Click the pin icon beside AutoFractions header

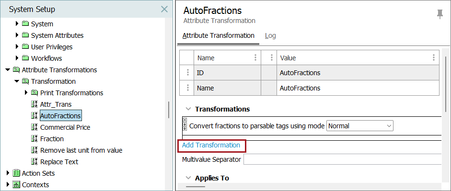point(440,14)
